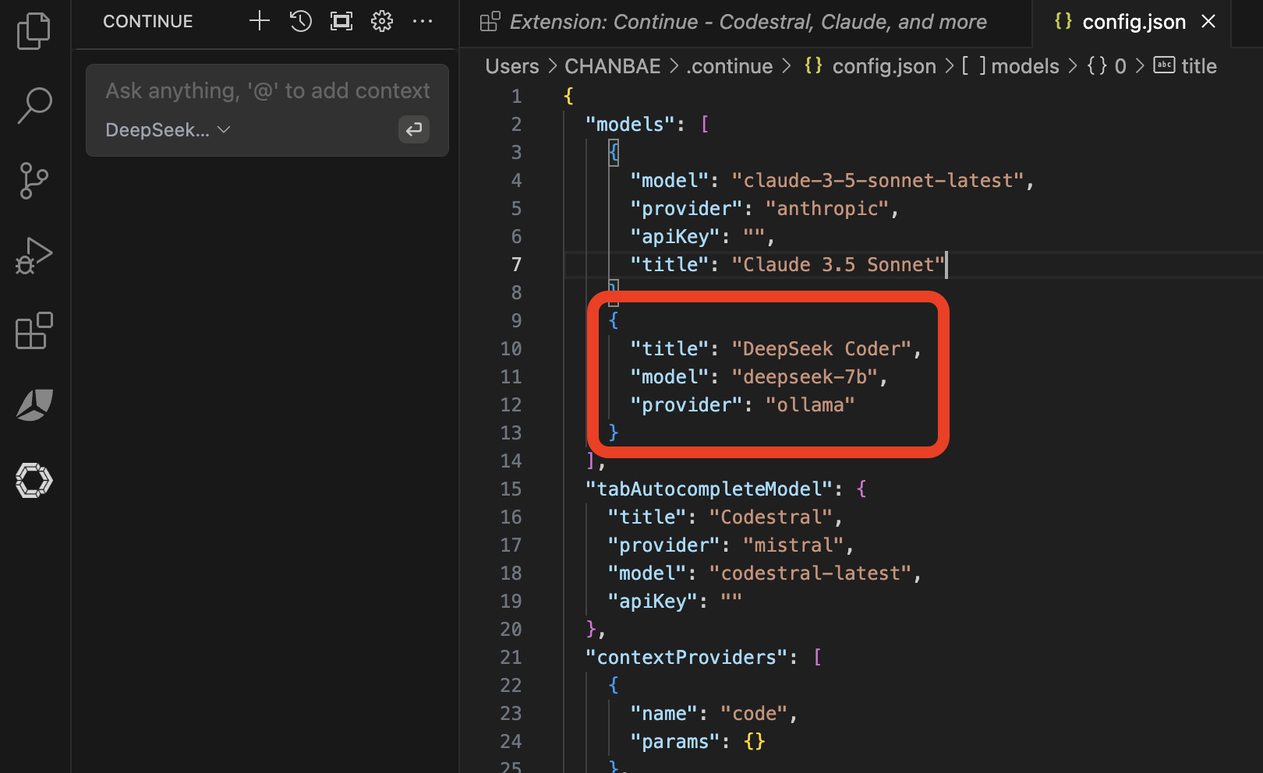Switch to Extension: Continue tab
Viewport: 1263px width, 773px height.
(x=734, y=22)
